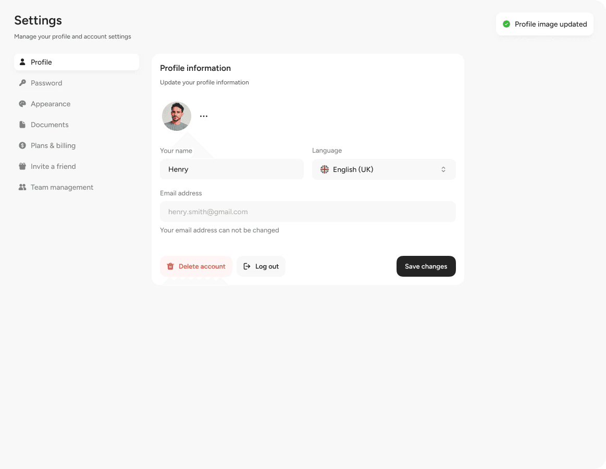Navigate to Plans & billing
This screenshot has width=606, height=469.
tap(53, 146)
